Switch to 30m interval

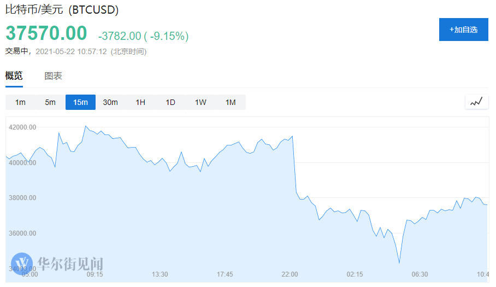(x=110, y=102)
